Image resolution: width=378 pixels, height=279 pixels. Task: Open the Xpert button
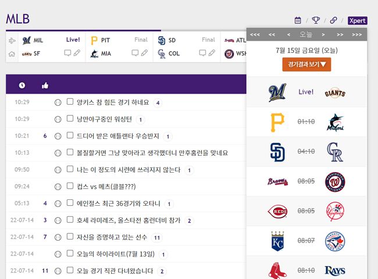tap(358, 20)
